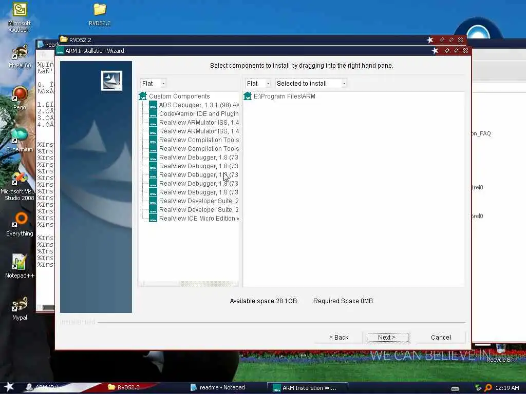The width and height of the screenshot is (526, 394).
Task: Click the 'Required Space 0MB' text
Action: point(343,301)
